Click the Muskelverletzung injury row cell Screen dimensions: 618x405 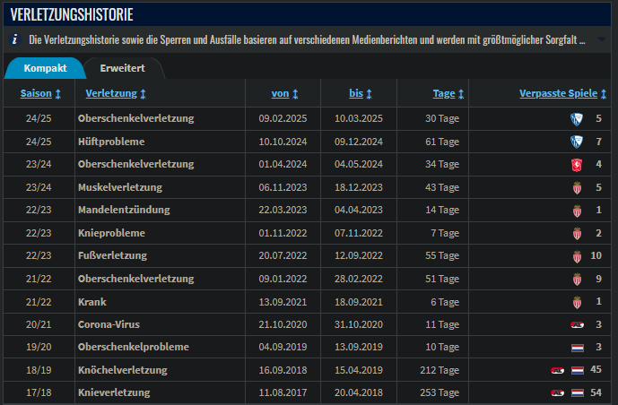(120, 187)
